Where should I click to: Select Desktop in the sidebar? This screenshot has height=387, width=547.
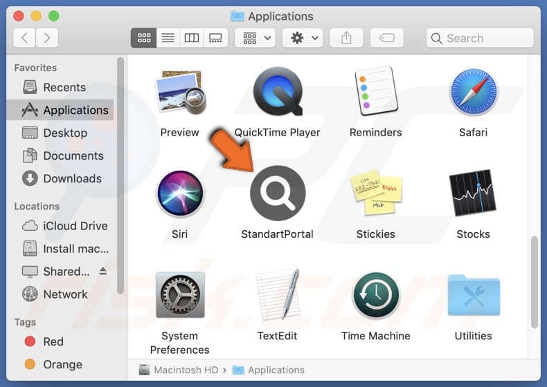pyautogui.click(x=60, y=133)
